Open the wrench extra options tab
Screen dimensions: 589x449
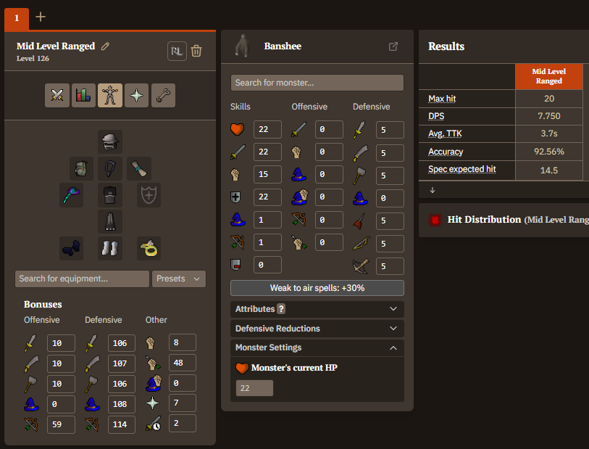pyautogui.click(x=163, y=96)
